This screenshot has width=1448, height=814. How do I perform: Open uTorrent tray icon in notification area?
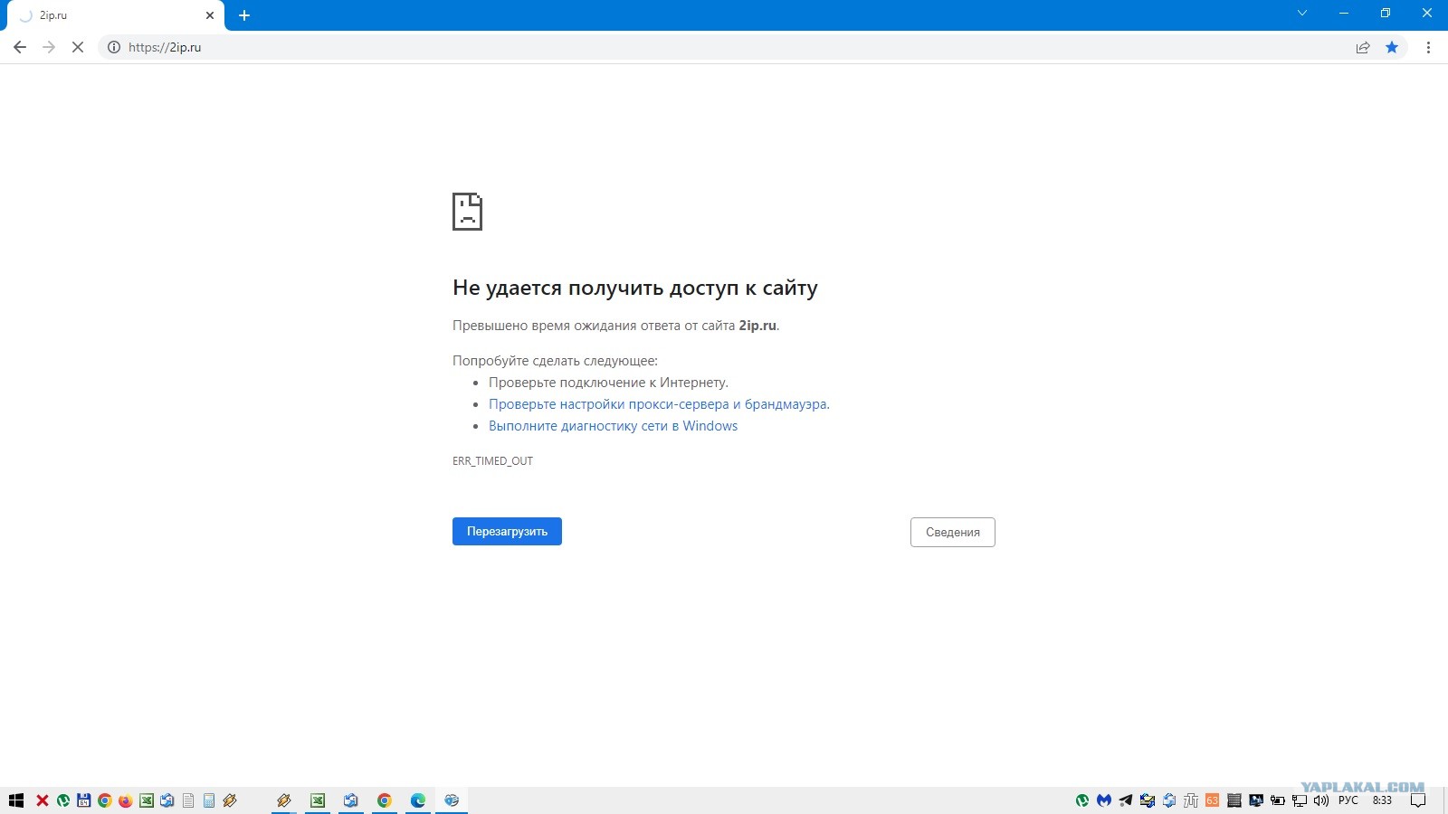point(1082,800)
